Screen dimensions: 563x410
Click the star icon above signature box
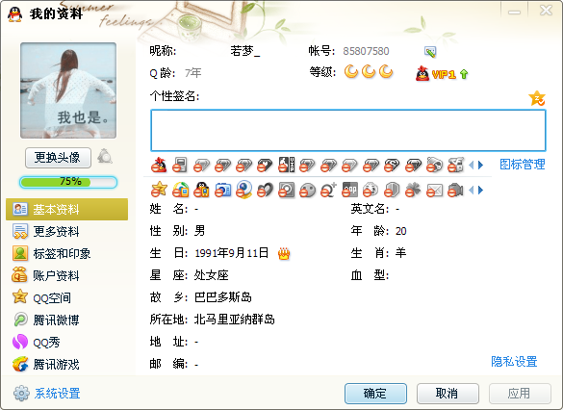point(537,98)
